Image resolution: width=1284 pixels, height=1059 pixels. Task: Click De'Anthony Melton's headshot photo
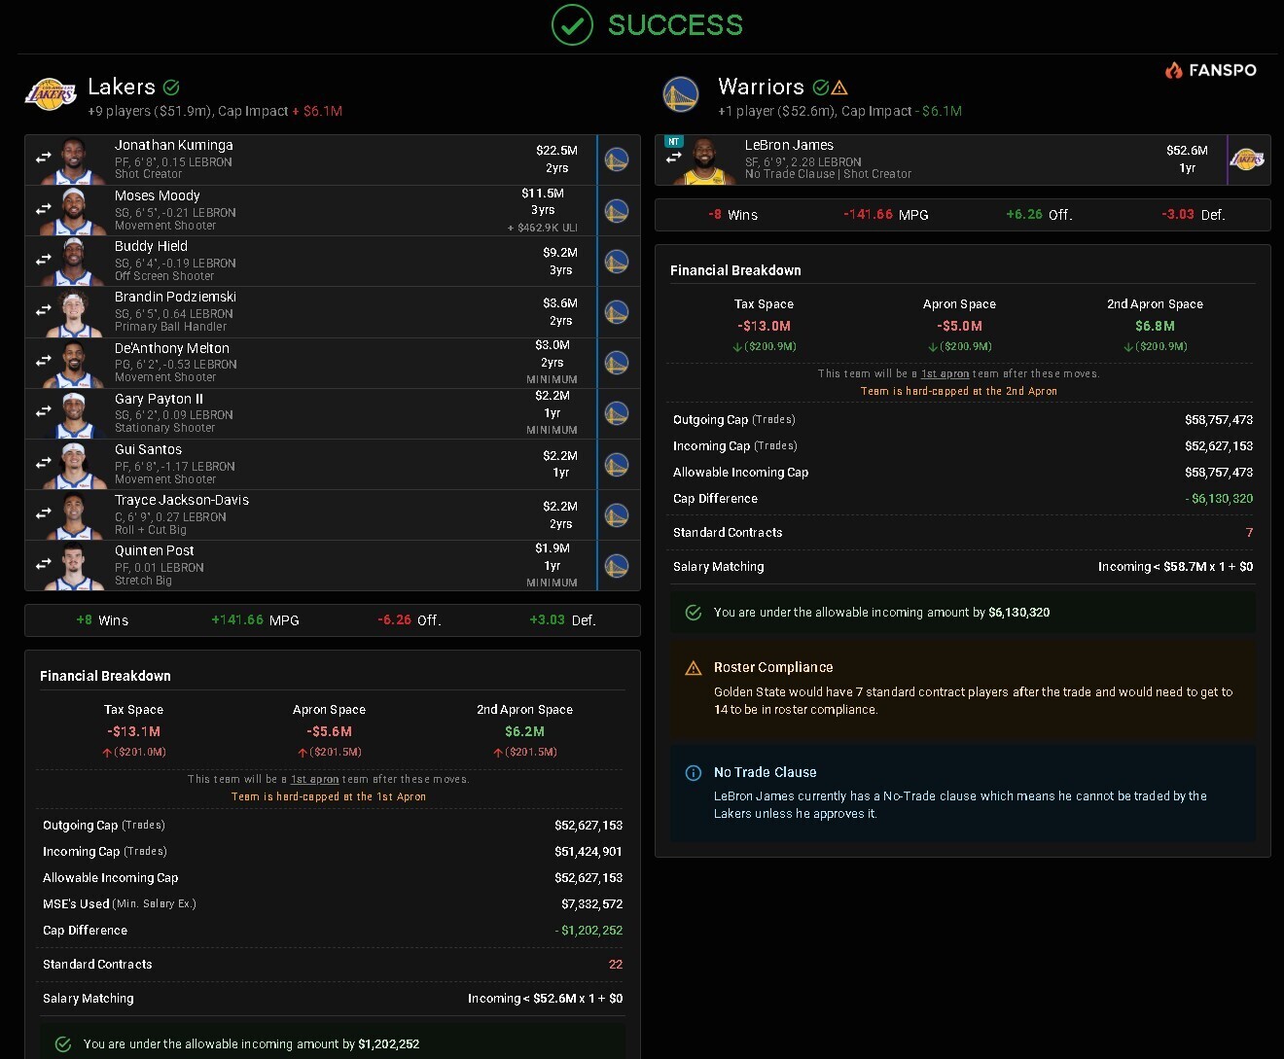75,364
